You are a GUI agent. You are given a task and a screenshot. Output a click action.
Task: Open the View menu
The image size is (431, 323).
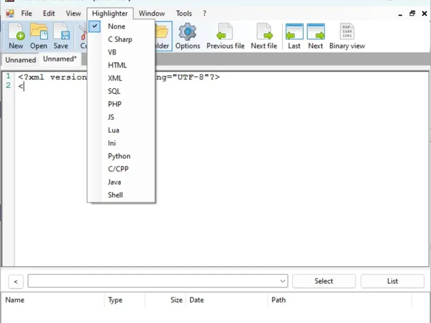point(73,13)
